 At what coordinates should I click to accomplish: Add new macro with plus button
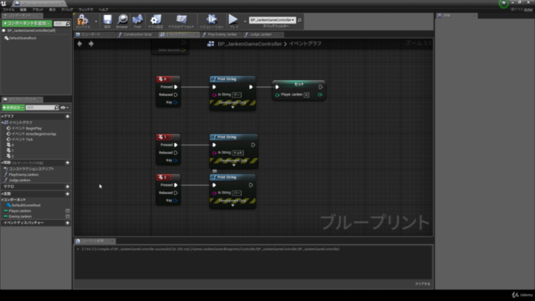tap(68, 186)
